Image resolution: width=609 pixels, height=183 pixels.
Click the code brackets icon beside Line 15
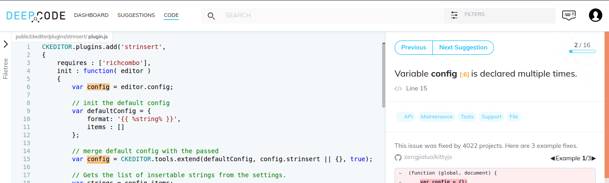click(x=398, y=89)
